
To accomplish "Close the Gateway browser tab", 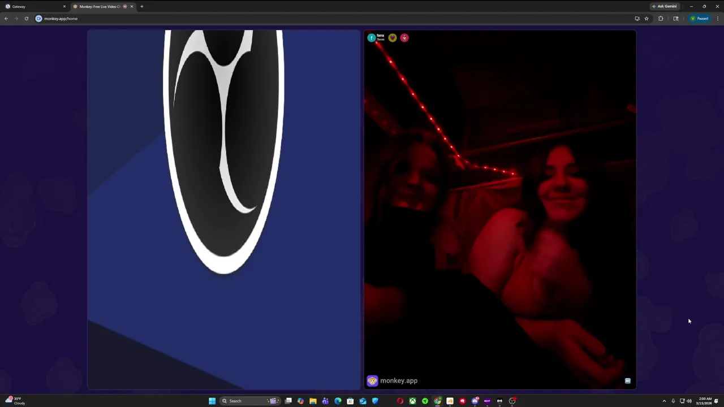I will (x=64, y=6).
